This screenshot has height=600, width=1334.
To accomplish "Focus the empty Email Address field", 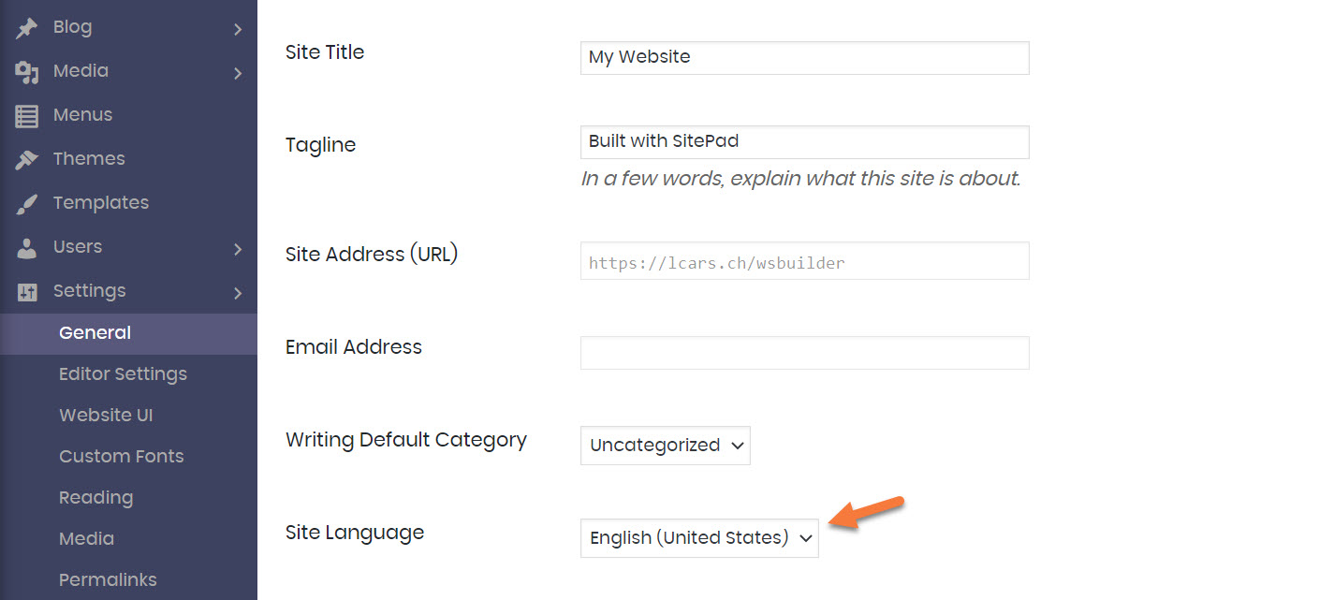I will [804, 353].
